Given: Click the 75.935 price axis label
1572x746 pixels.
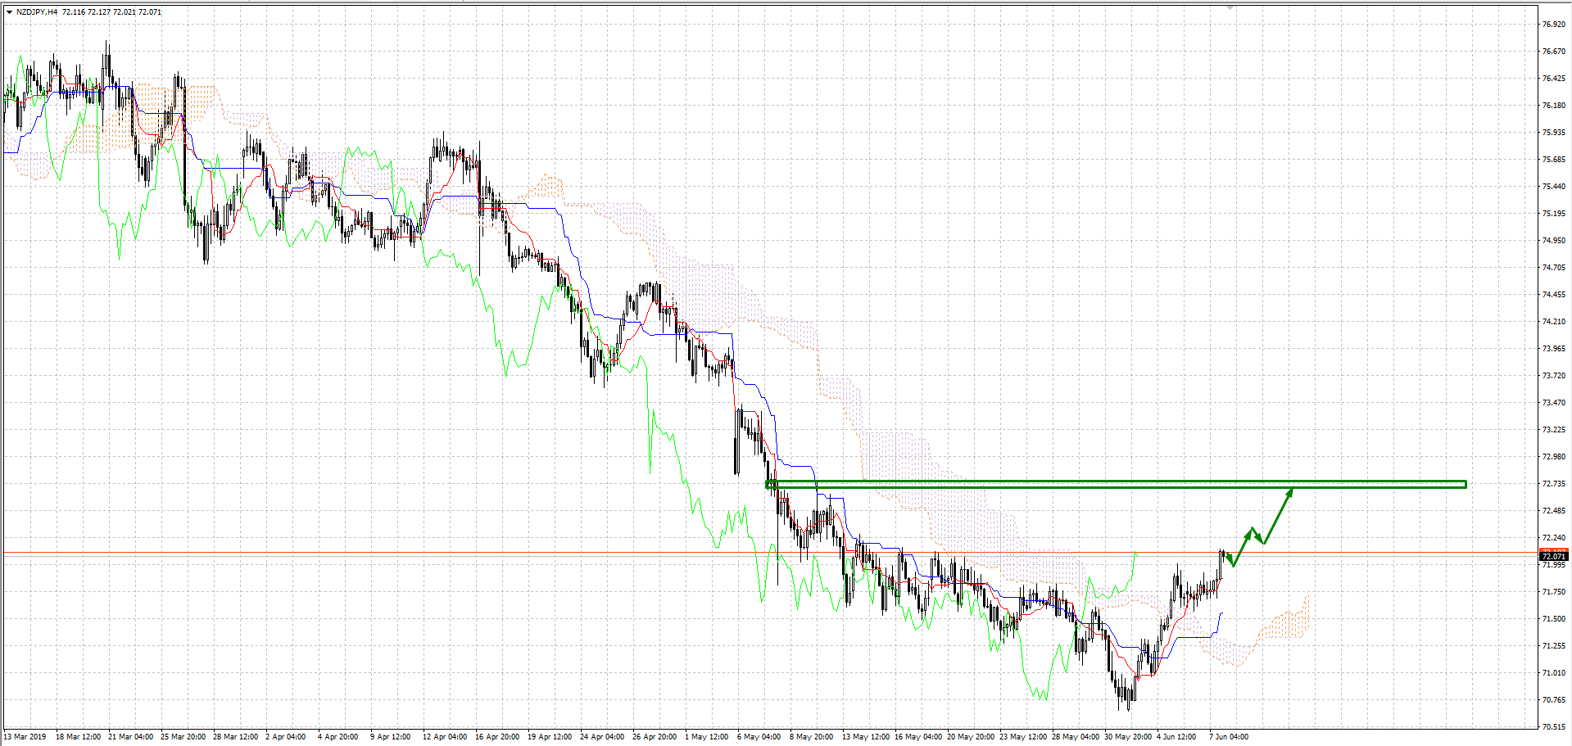Looking at the screenshot, I should tap(1553, 133).
